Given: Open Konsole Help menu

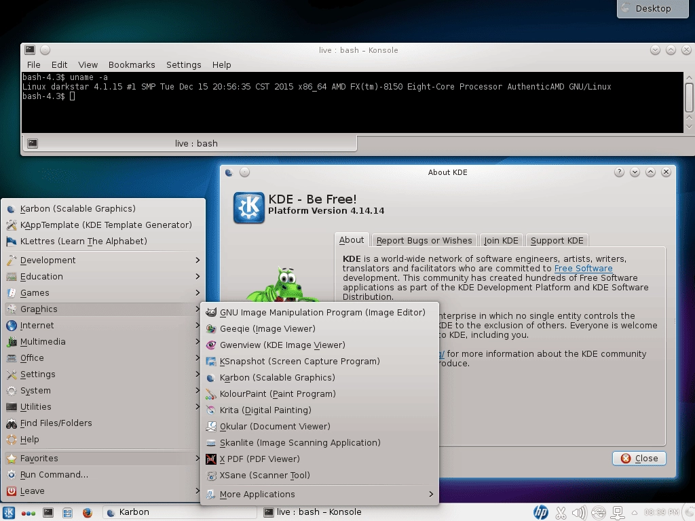Looking at the screenshot, I should point(222,65).
